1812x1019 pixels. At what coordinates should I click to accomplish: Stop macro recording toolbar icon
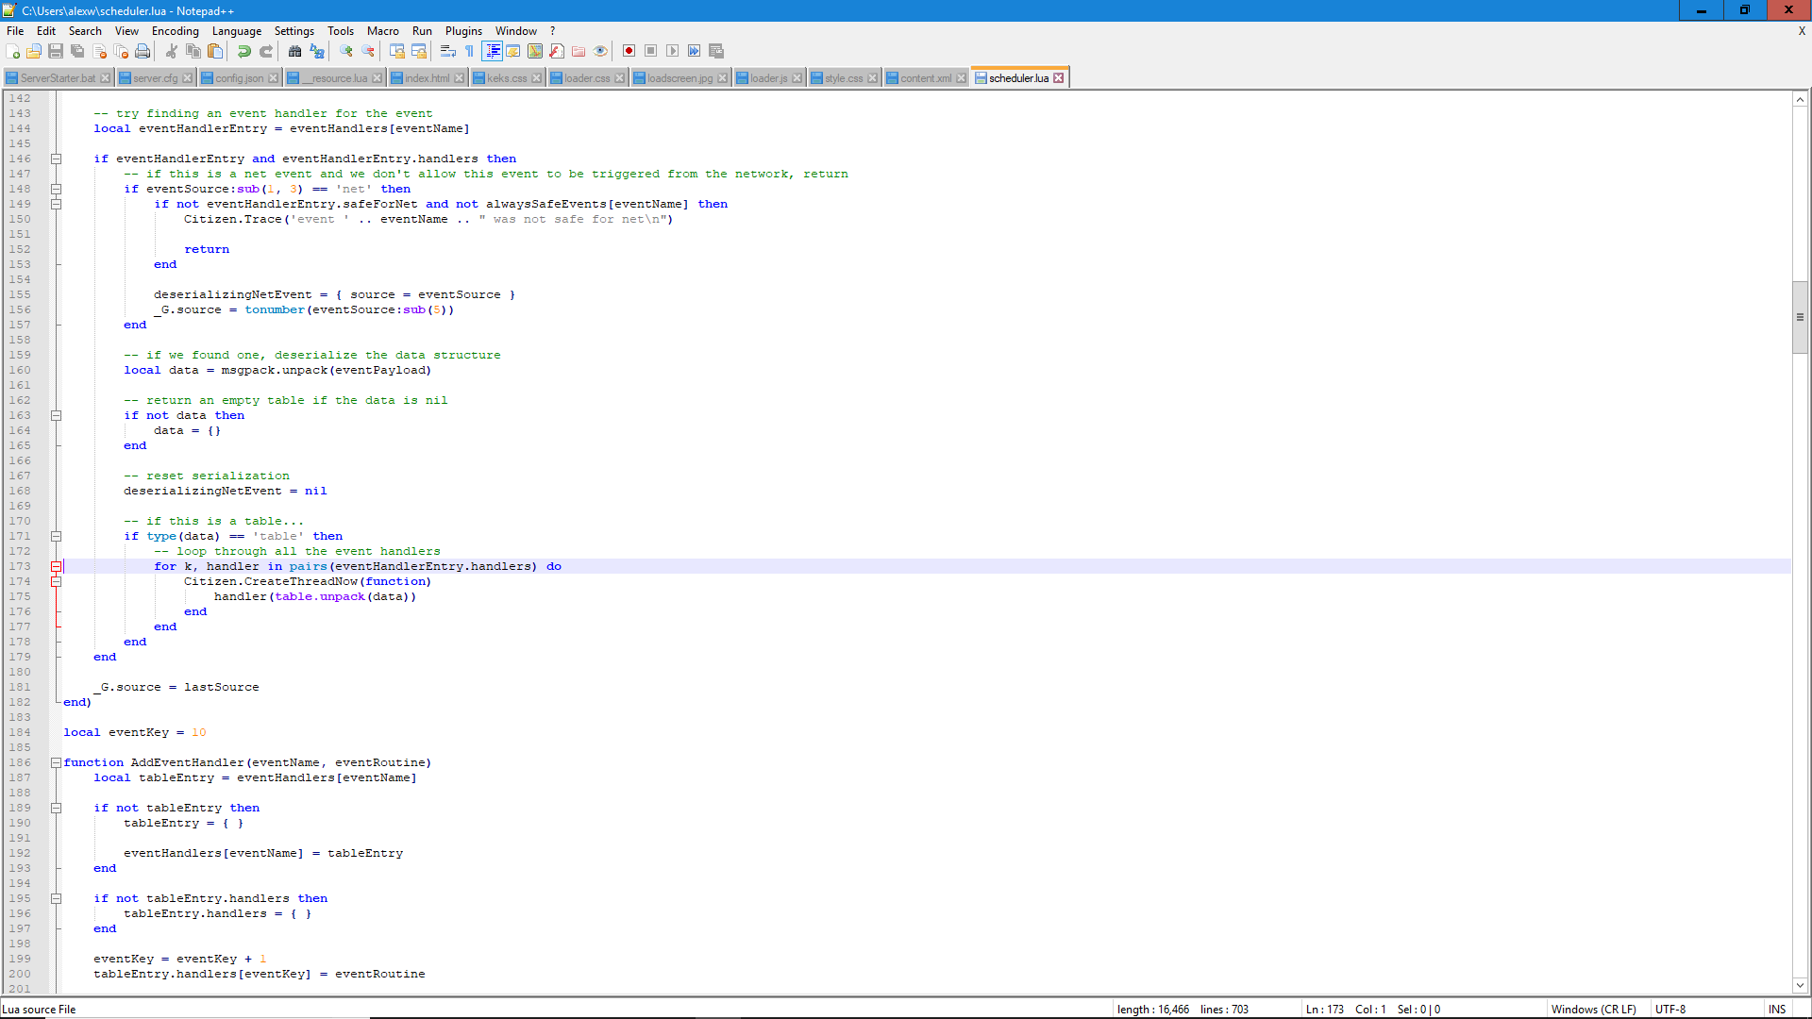point(651,51)
